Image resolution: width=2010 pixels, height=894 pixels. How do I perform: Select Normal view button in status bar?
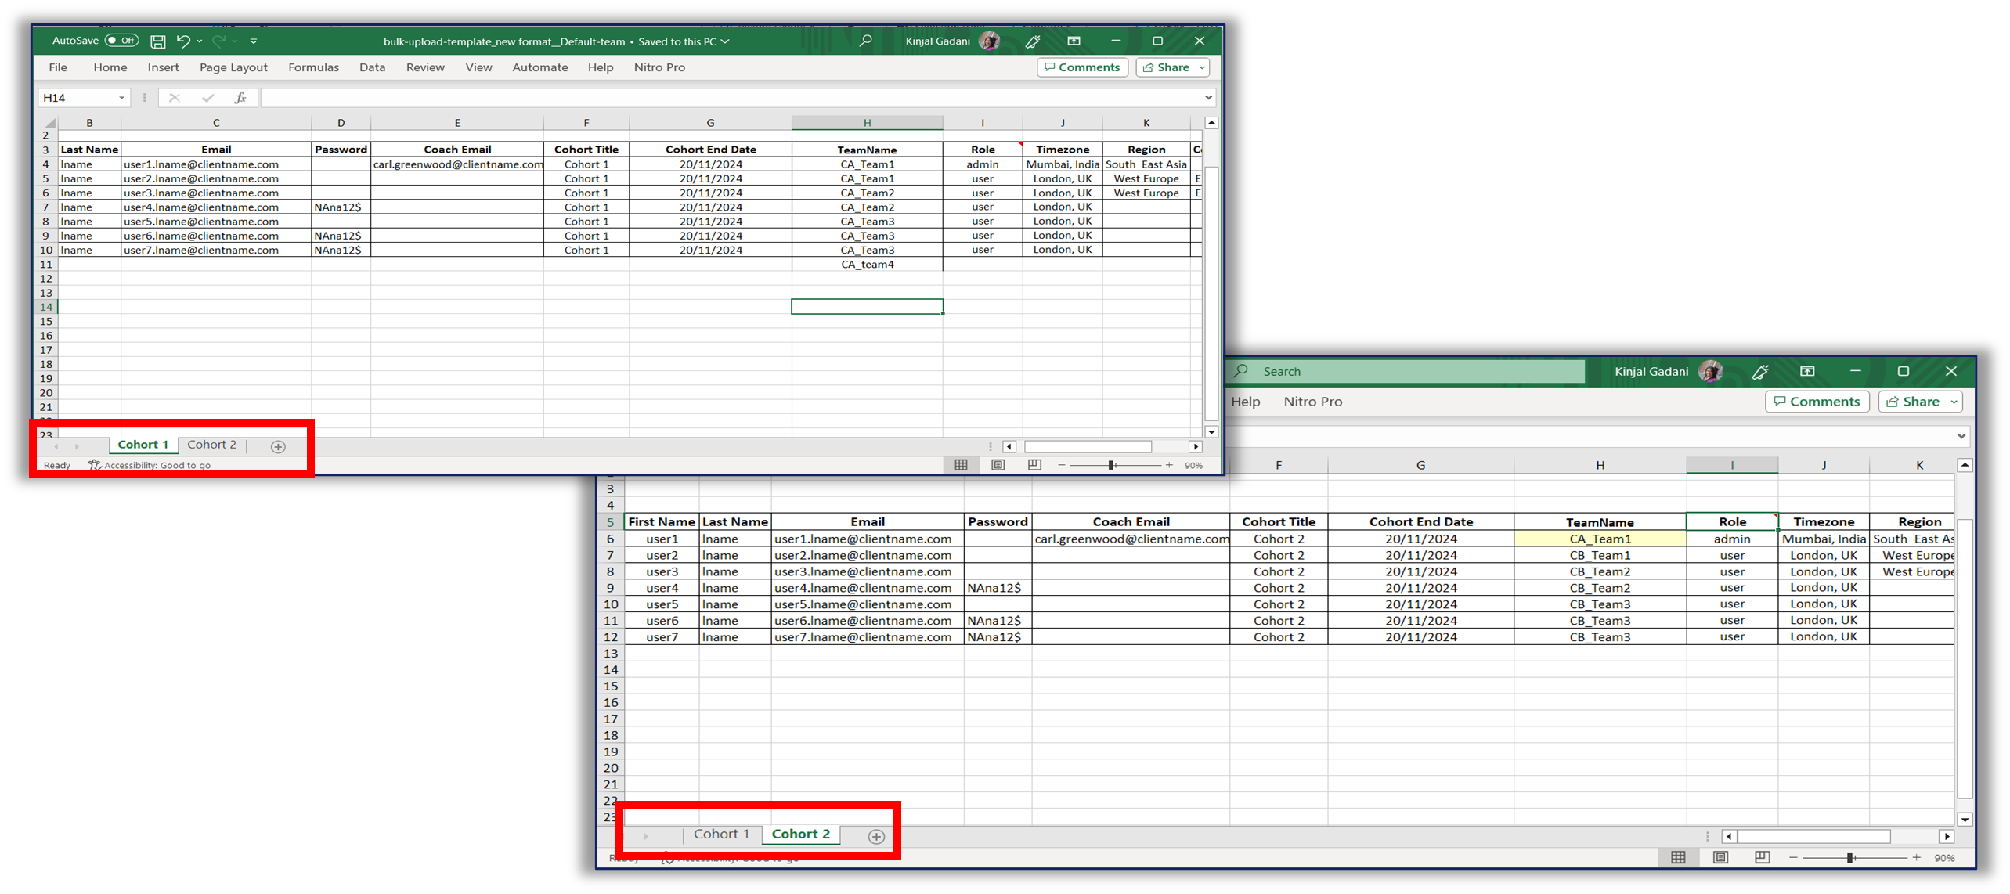[x=961, y=465]
